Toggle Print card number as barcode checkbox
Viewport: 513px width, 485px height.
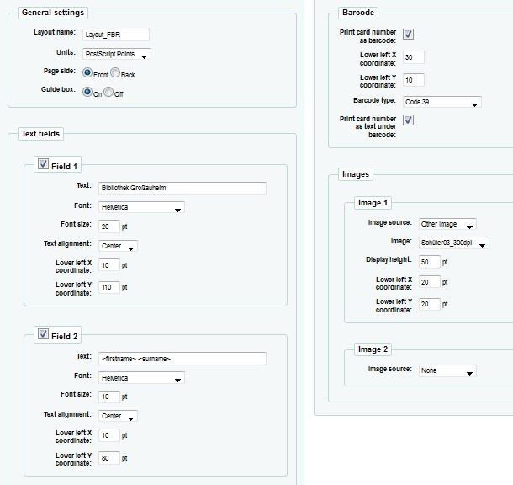pos(408,35)
